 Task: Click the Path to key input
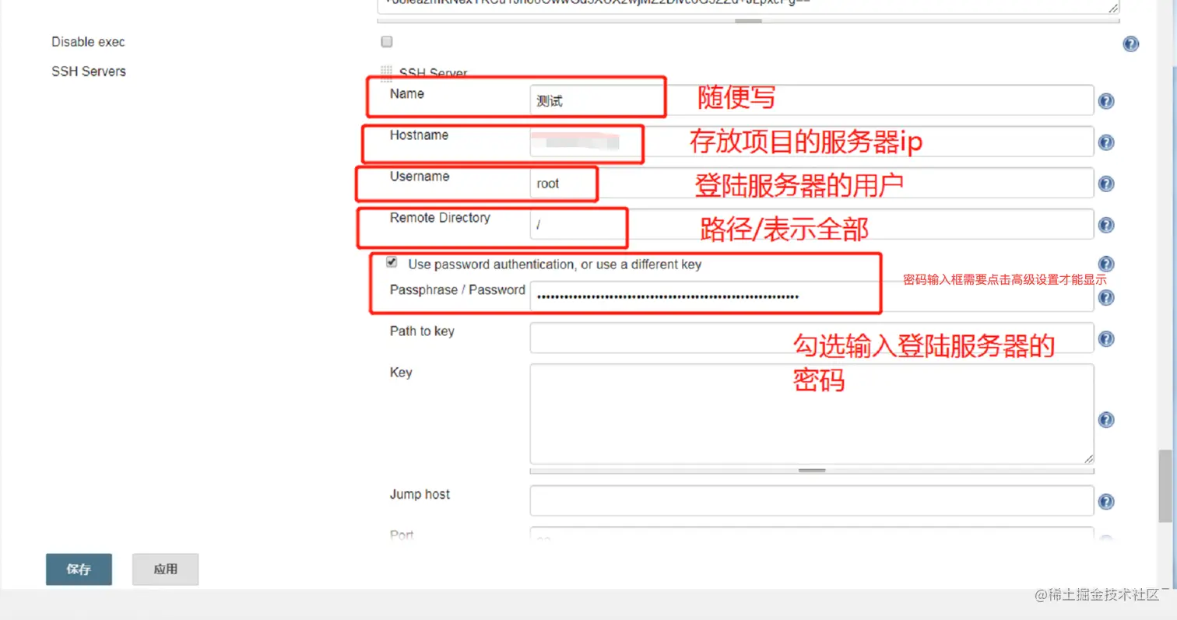(811, 338)
